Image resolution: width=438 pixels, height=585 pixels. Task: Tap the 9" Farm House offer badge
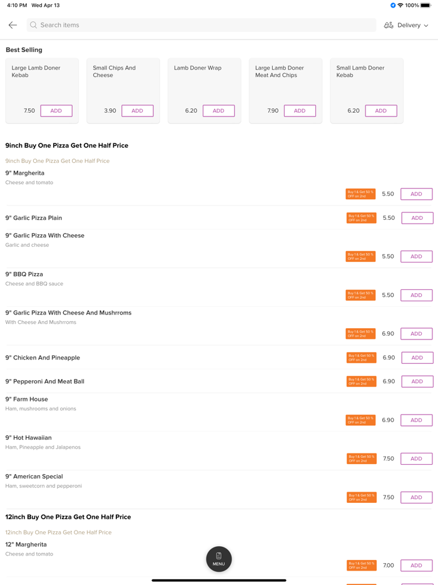pyautogui.click(x=361, y=420)
